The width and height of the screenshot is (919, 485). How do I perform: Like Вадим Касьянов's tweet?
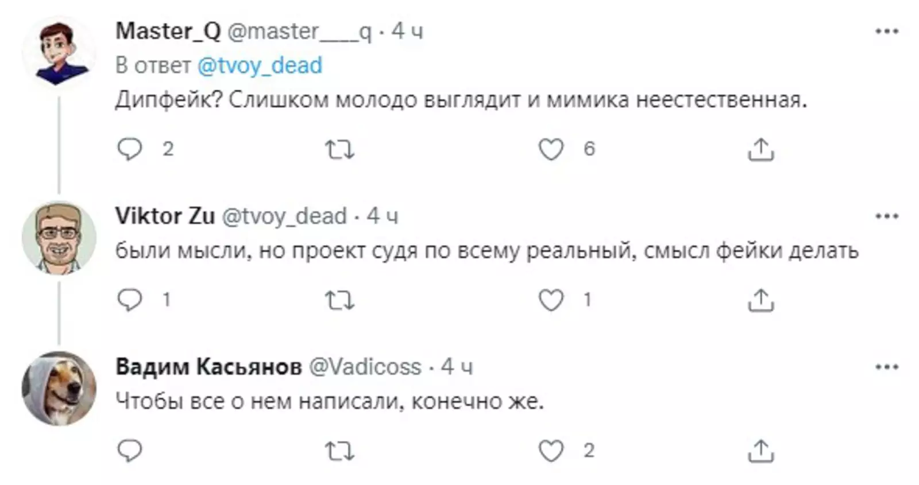pyautogui.click(x=551, y=451)
